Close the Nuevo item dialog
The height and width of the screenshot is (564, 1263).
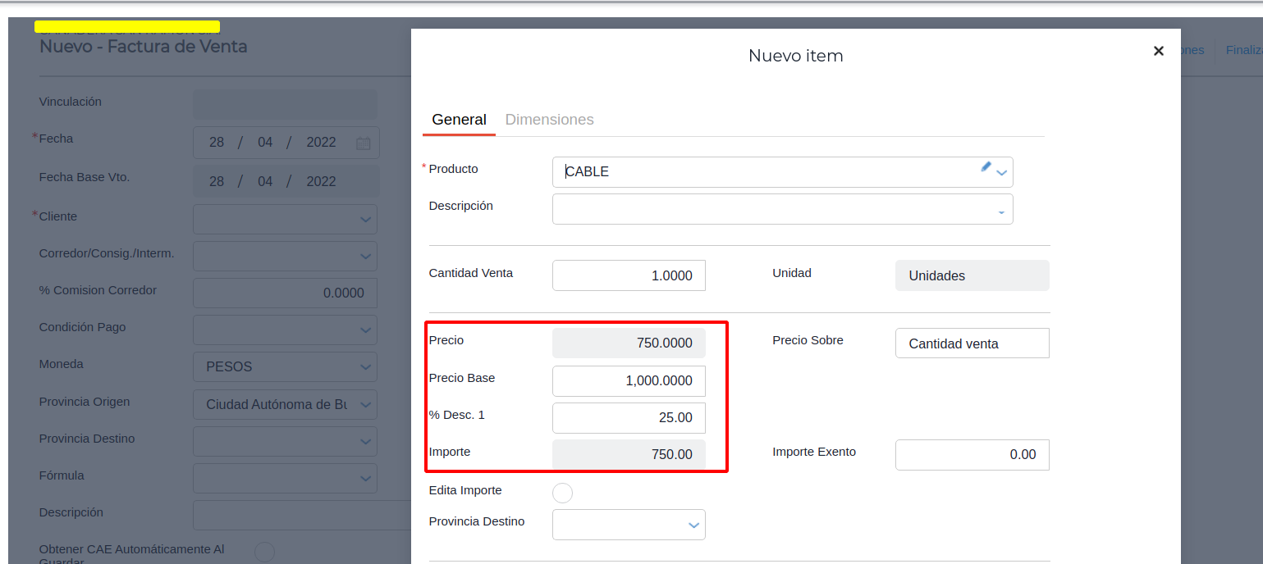pyautogui.click(x=1158, y=51)
